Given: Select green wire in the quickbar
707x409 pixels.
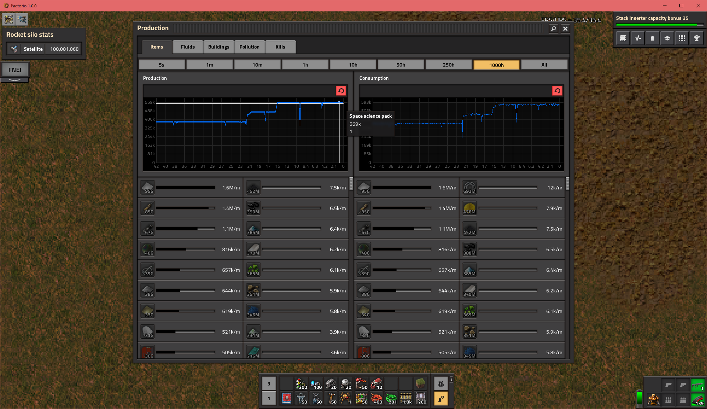Looking at the screenshot, I should point(391,398).
